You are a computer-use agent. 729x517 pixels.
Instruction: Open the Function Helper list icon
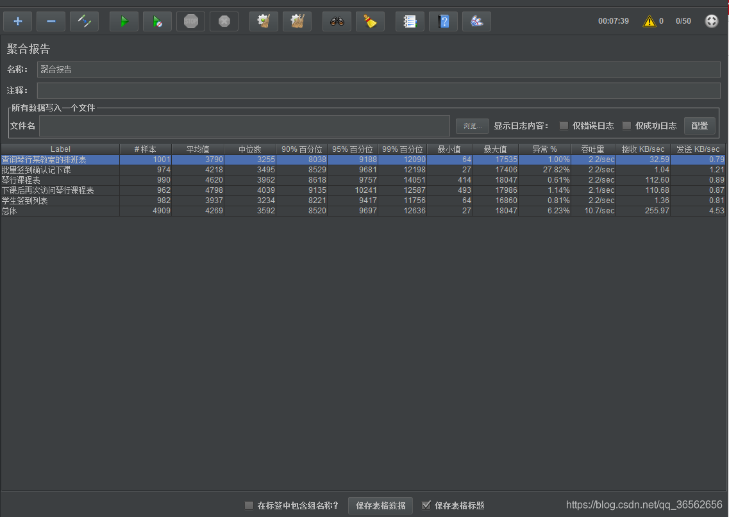[410, 21]
